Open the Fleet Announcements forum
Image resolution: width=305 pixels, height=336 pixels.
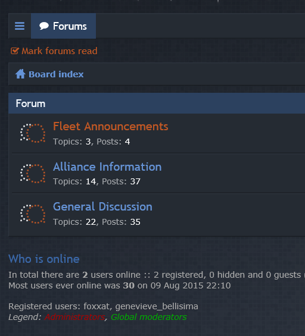(x=110, y=126)
